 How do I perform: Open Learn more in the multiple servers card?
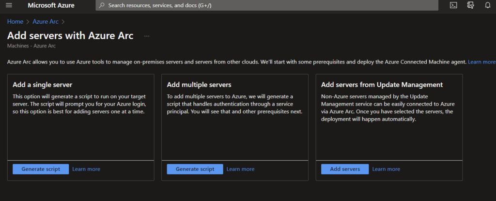pos(240,169)
